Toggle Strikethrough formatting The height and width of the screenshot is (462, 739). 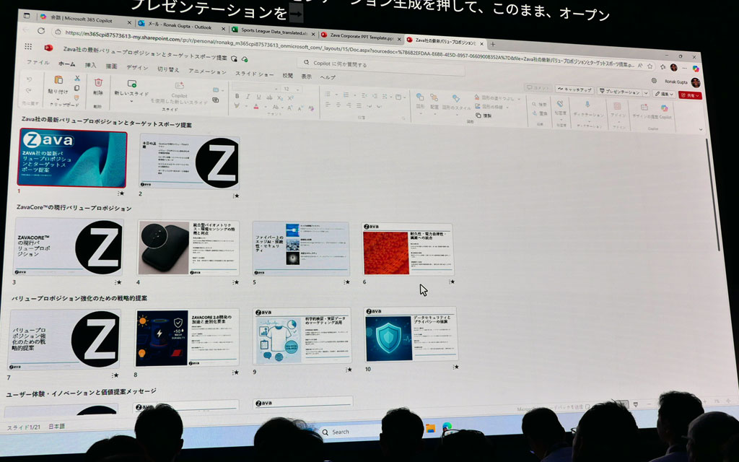pos(269,97)
